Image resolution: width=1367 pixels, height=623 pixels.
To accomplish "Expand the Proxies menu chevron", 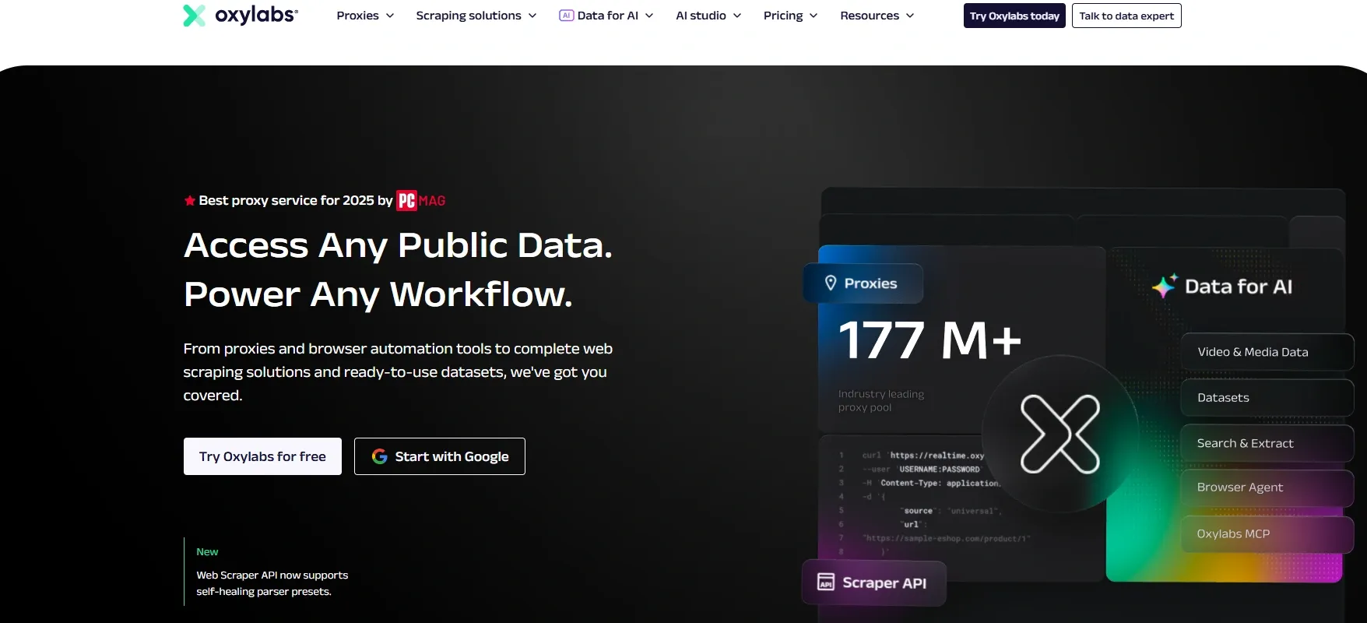I will (x=390, y=16).
